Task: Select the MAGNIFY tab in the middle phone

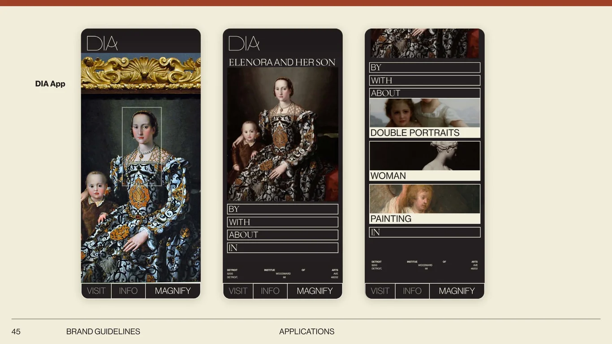Action: (315, 291)
